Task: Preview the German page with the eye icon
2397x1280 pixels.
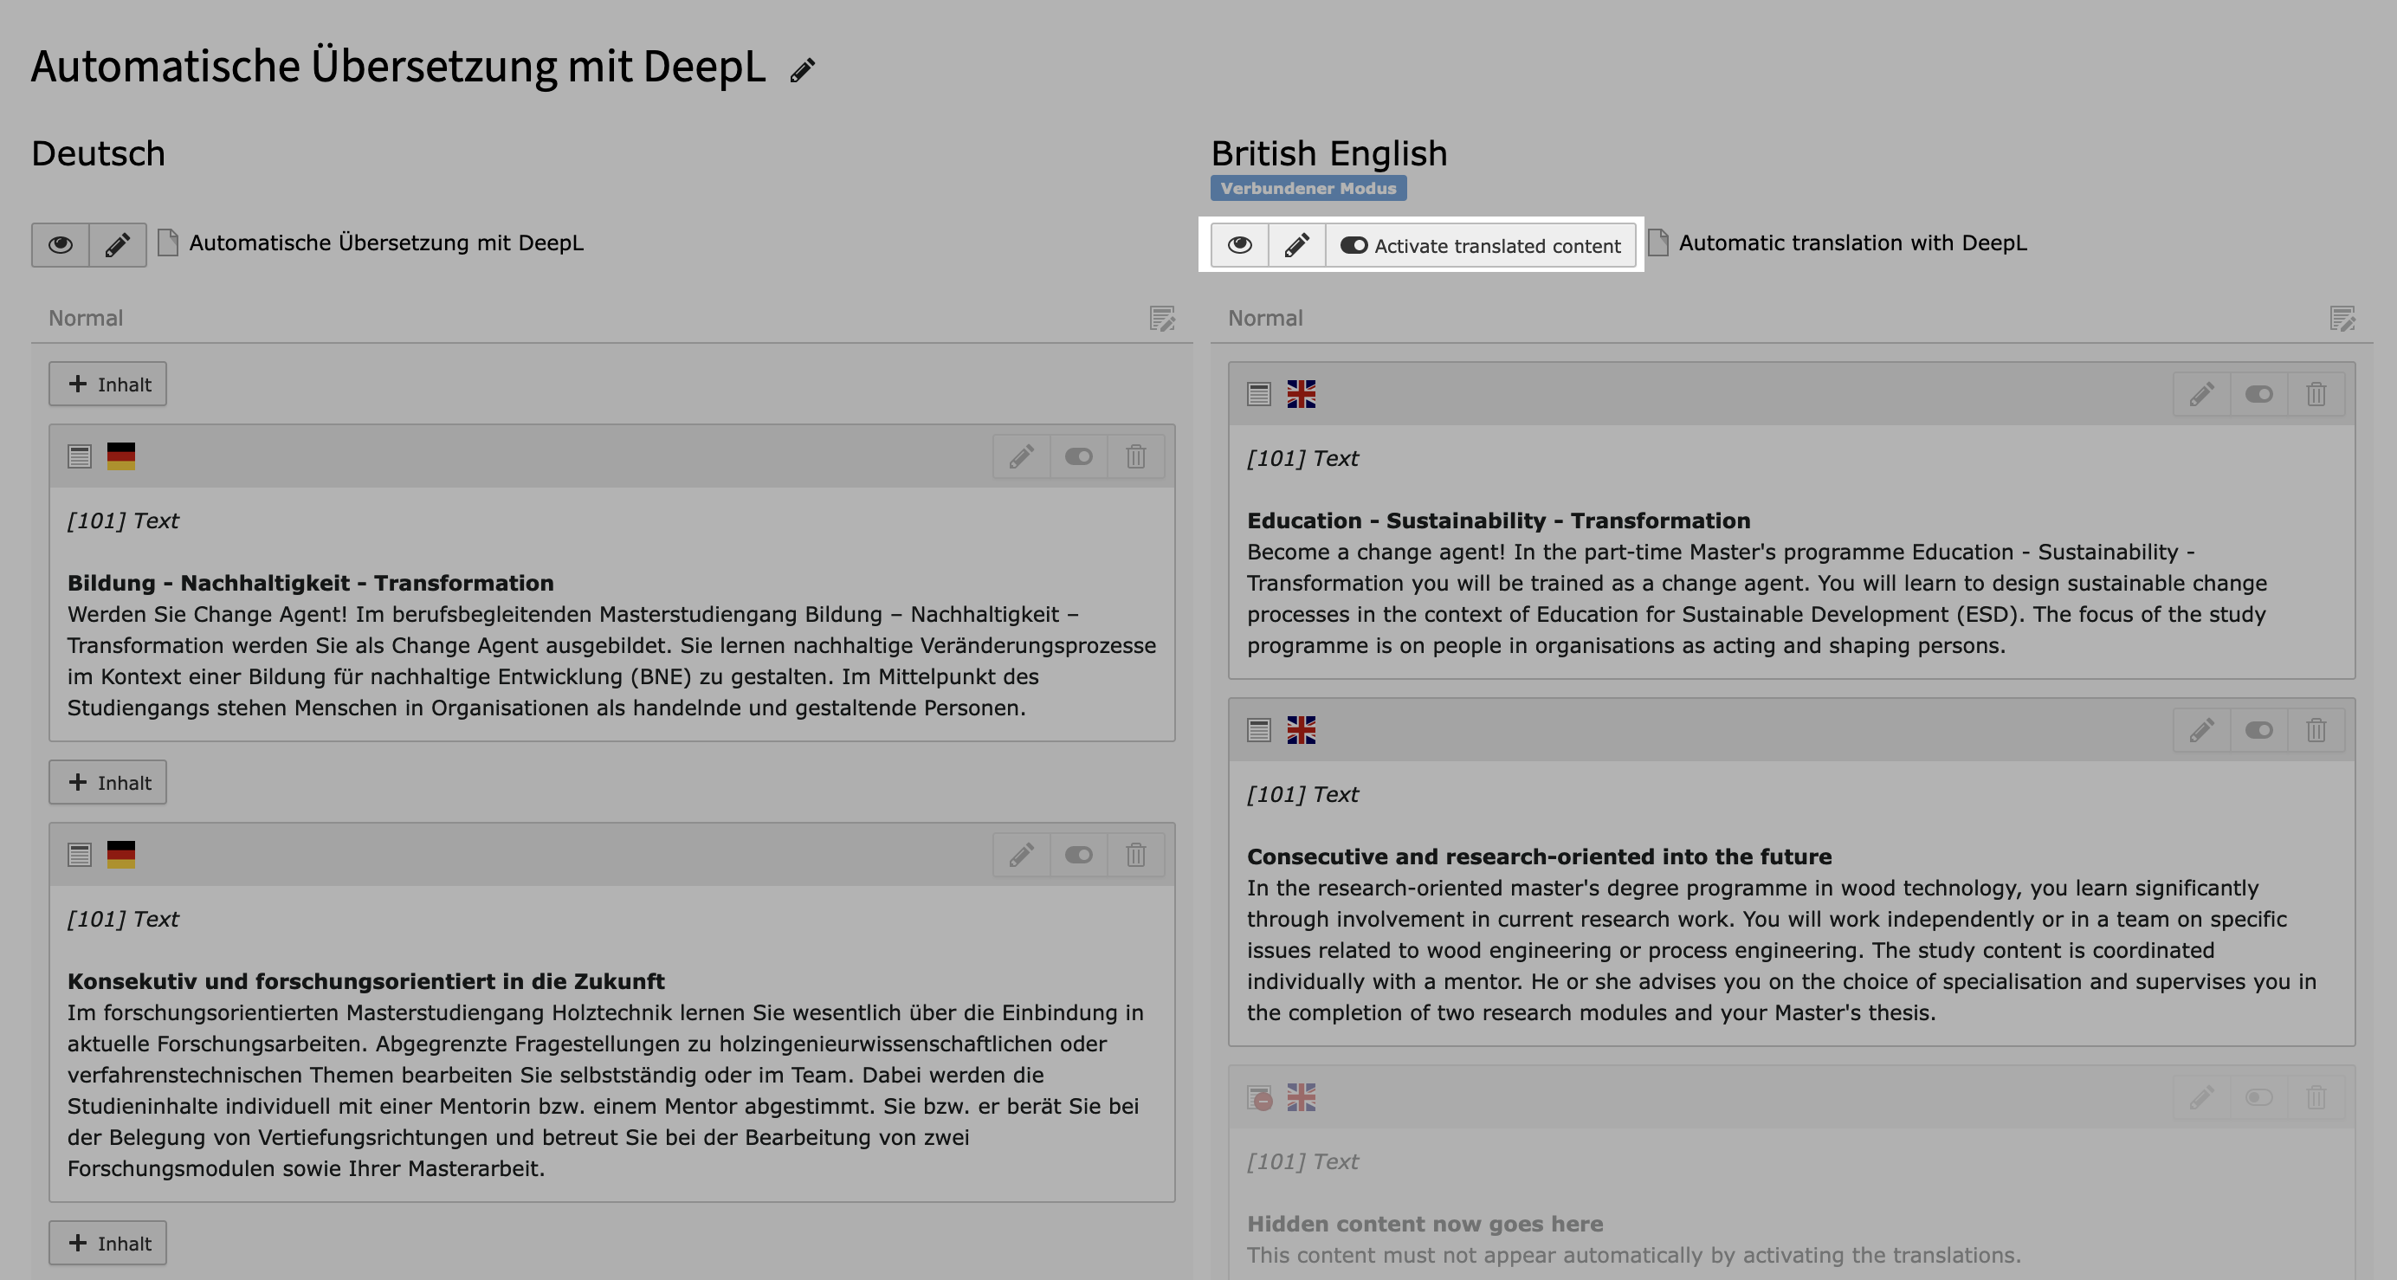Action: [60, 245]
